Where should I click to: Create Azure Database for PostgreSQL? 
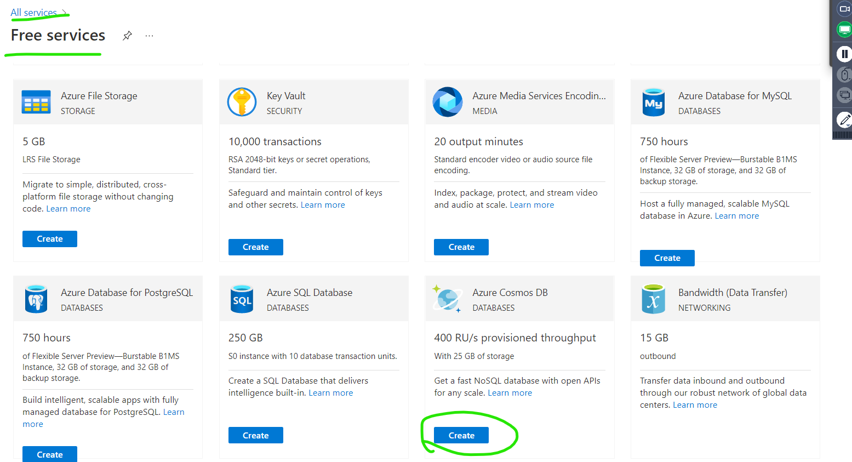coord(50,454)
